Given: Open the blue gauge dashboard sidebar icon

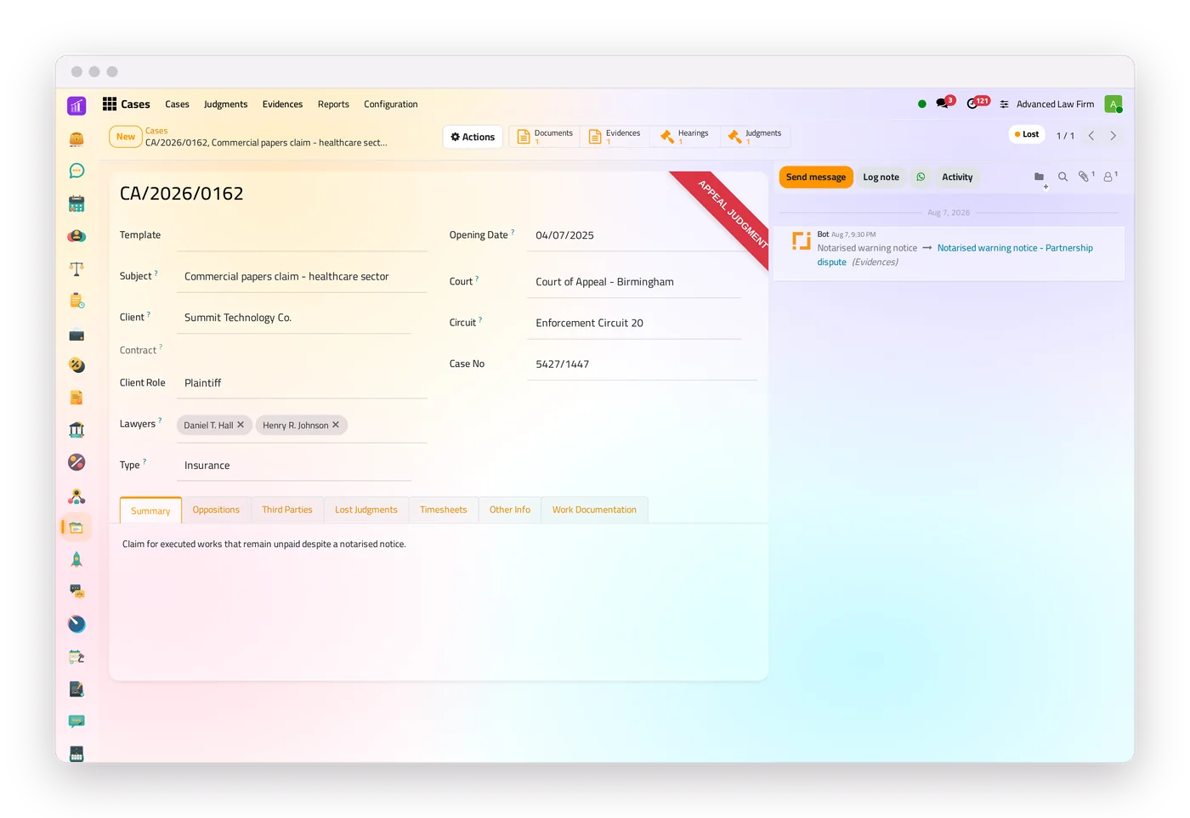Looking at the screenshot, I should [x=76, y=624].
